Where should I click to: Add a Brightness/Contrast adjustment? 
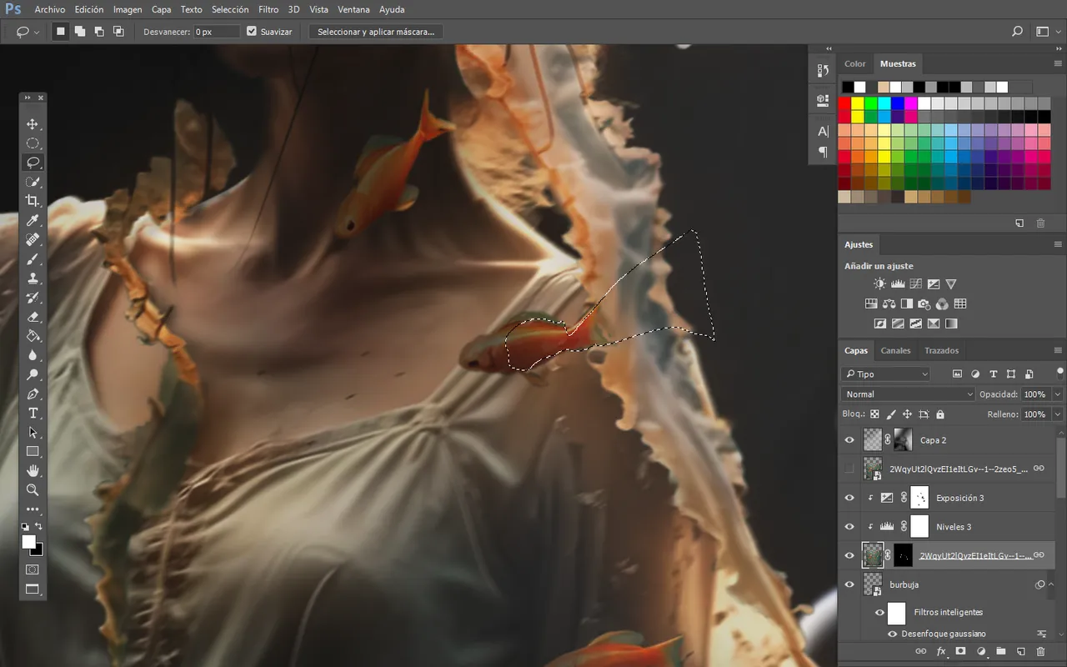pyautogui.click(x=879, y=284)
